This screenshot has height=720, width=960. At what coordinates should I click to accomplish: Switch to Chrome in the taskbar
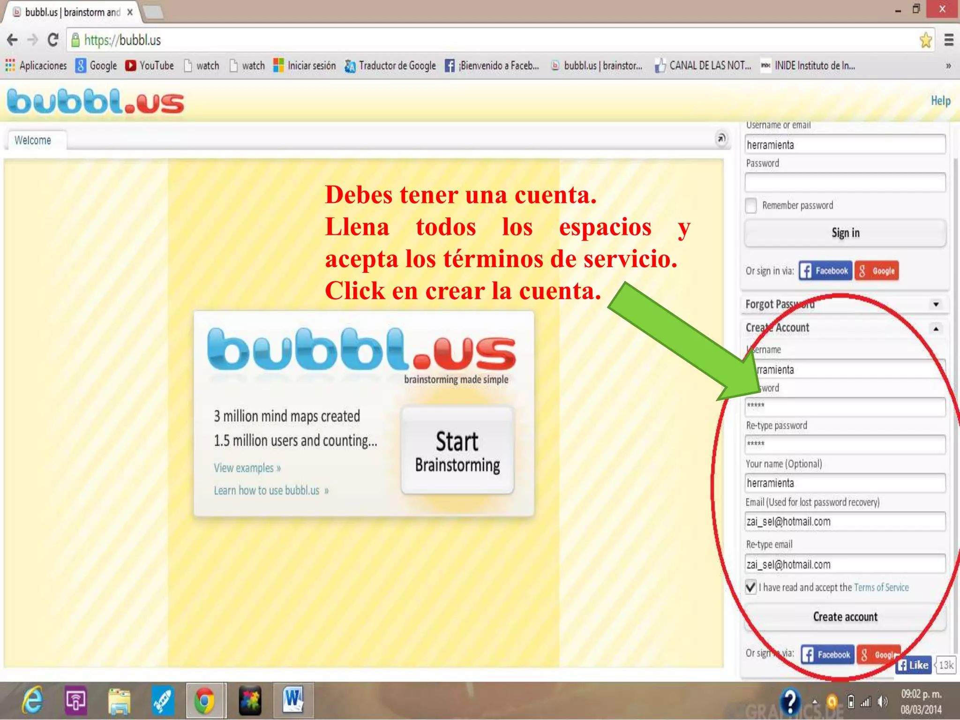pyautogui.click(x=204, y=701)
